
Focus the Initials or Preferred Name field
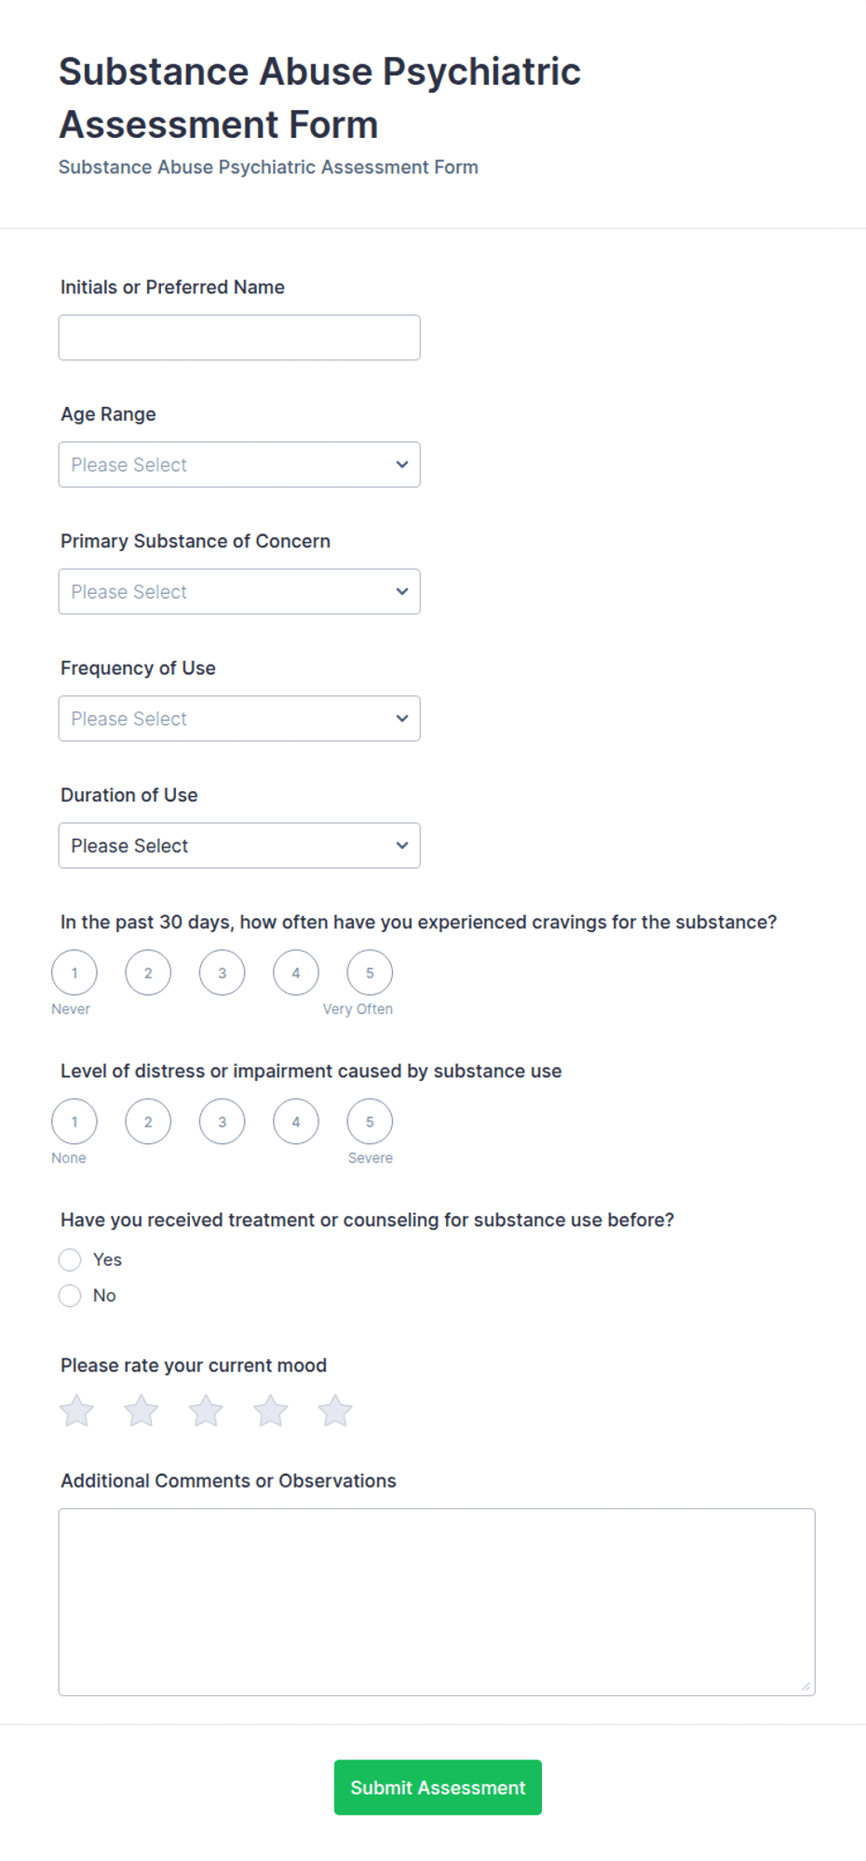239,338
